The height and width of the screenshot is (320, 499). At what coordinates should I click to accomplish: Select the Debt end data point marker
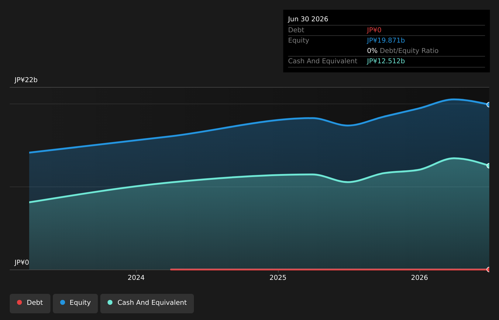coord(489,270)
